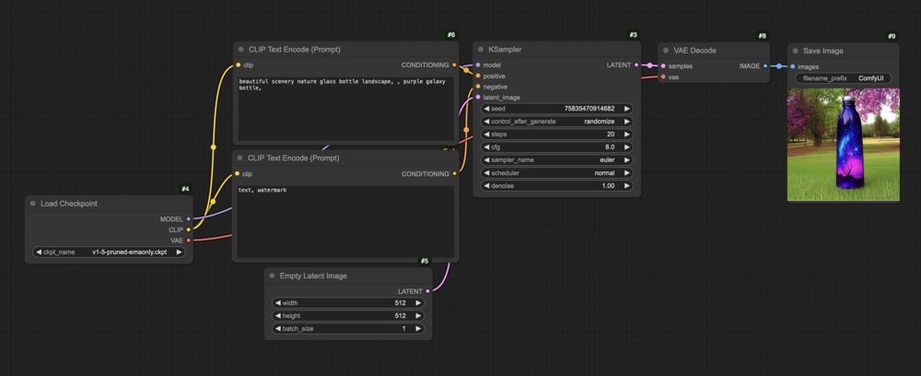Click the MODEL output socket on Load Checkpoint
Viewport: 921px width, 376px height.
[x=188, y=218]
